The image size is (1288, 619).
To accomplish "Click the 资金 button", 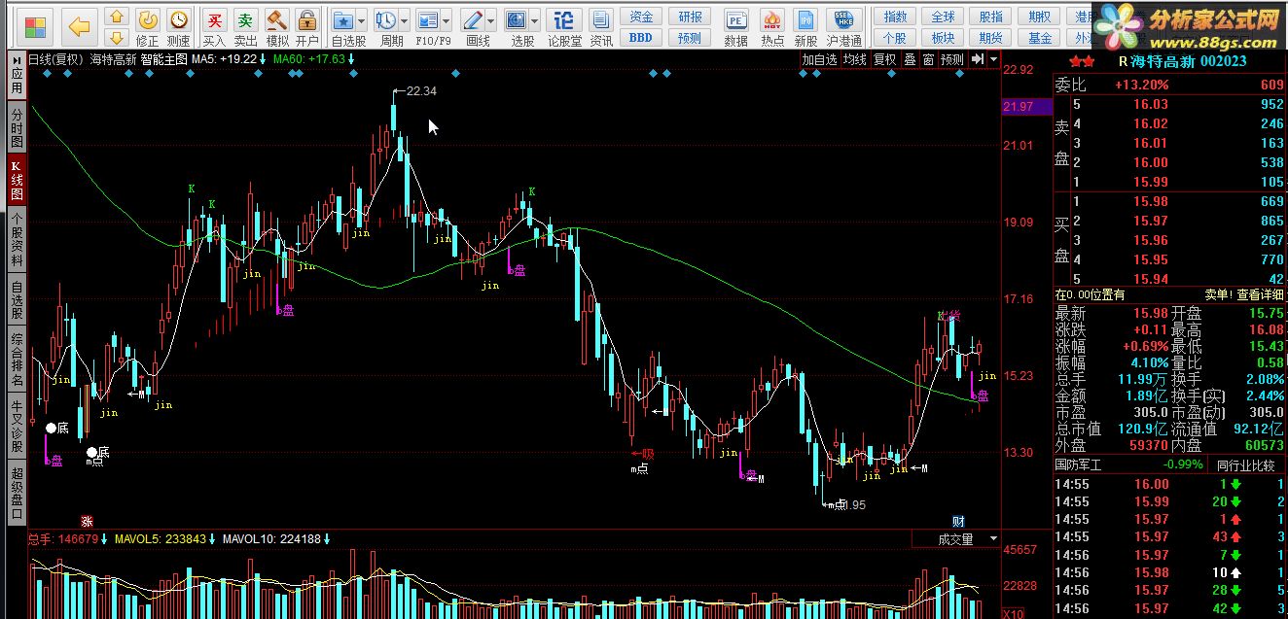I will pos(641,17).
